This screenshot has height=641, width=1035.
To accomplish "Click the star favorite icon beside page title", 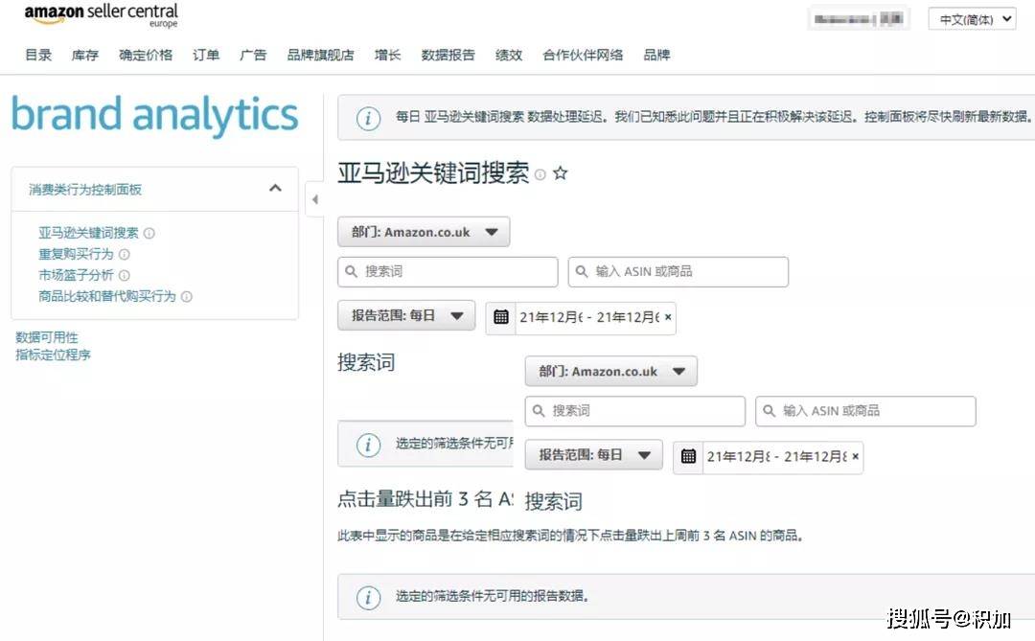I will pos(561,173).
